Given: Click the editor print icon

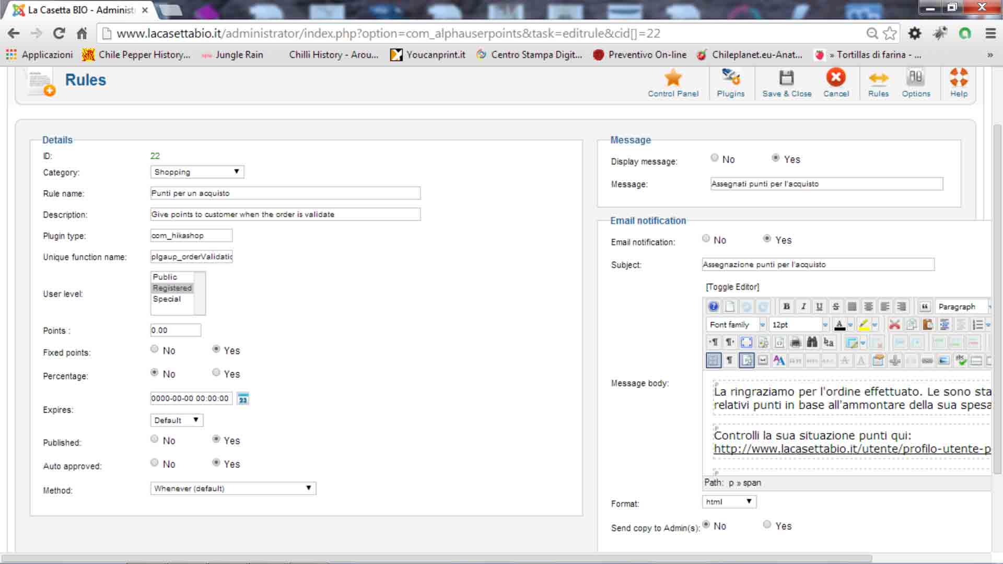Looking at the screenshot, I should [x=796, y=343].
